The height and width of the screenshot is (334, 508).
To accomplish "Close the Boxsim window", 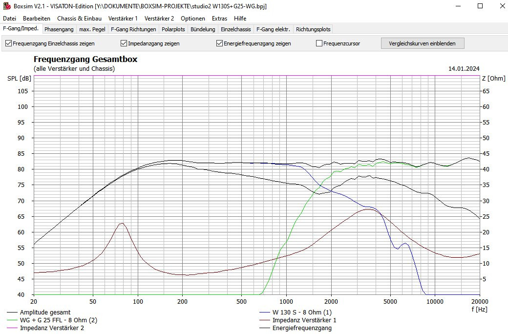I will coord(502,6).
